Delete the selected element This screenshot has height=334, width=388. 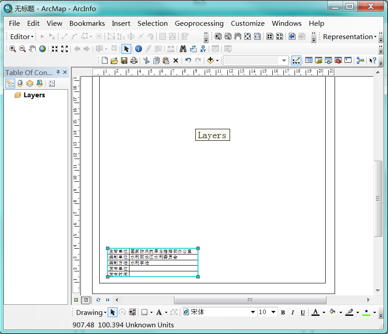pos(176,60)
